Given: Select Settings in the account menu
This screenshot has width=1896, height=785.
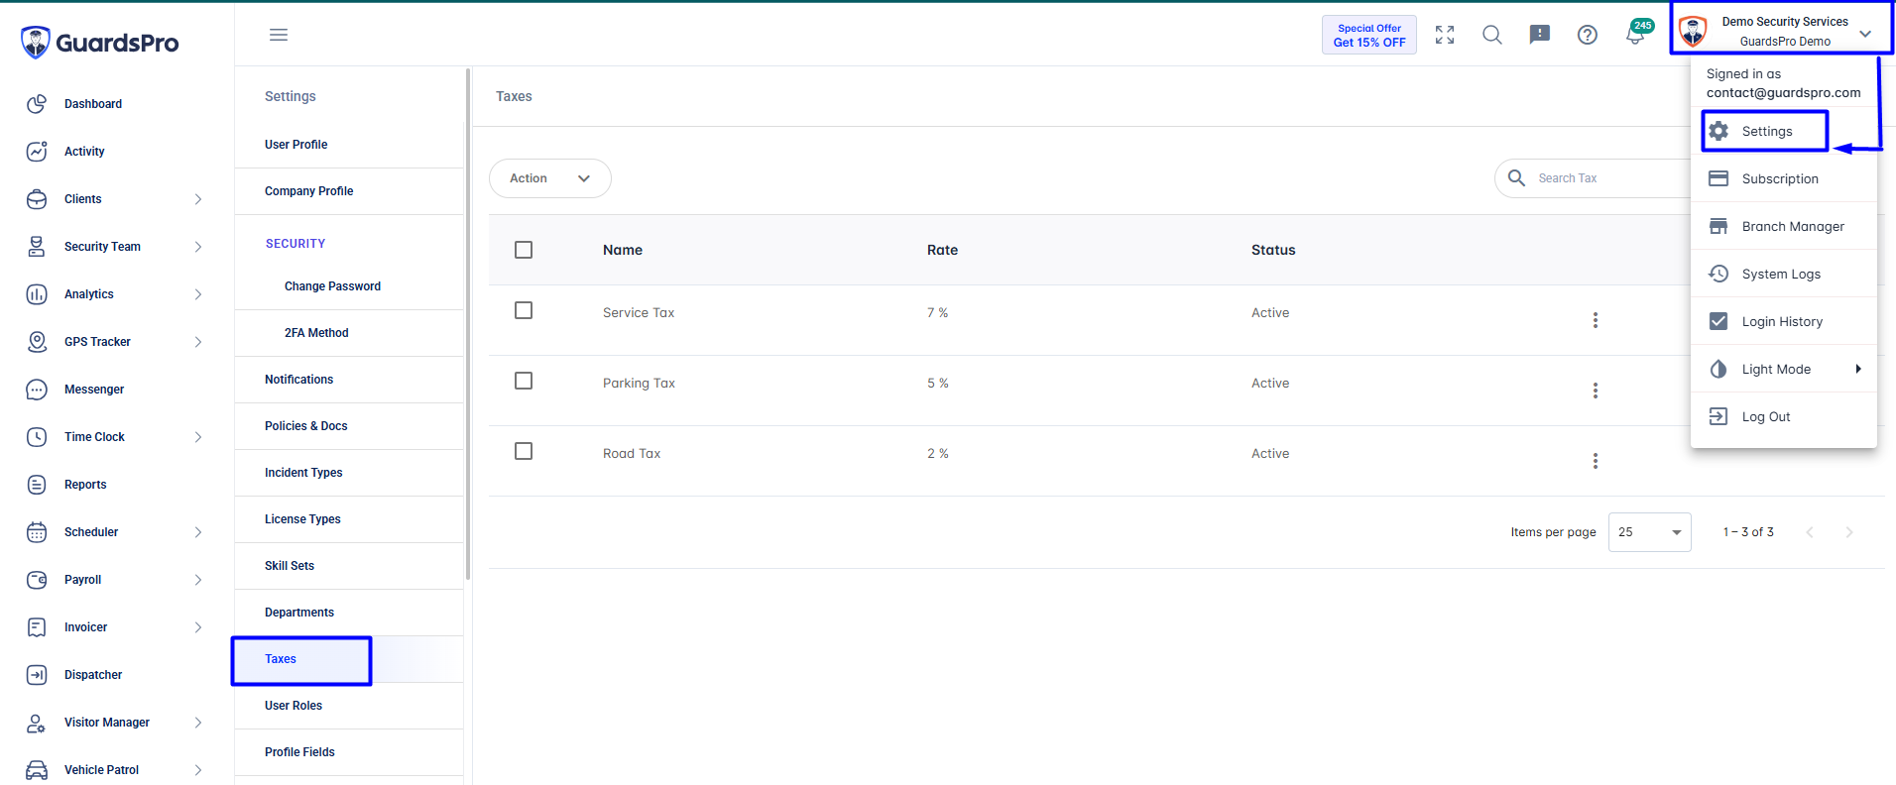Looking at the screenshot, I should pos(1765,131).
